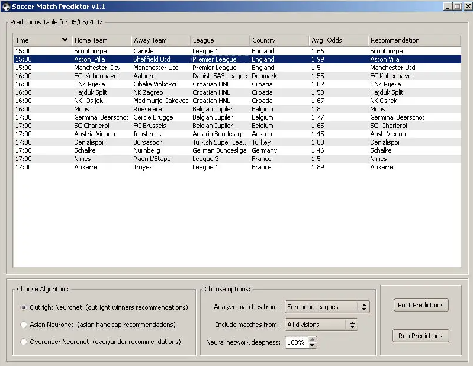The image size is (473, 366).
Task: Click the sort arrow in Time column
Action: click(65, 40)
